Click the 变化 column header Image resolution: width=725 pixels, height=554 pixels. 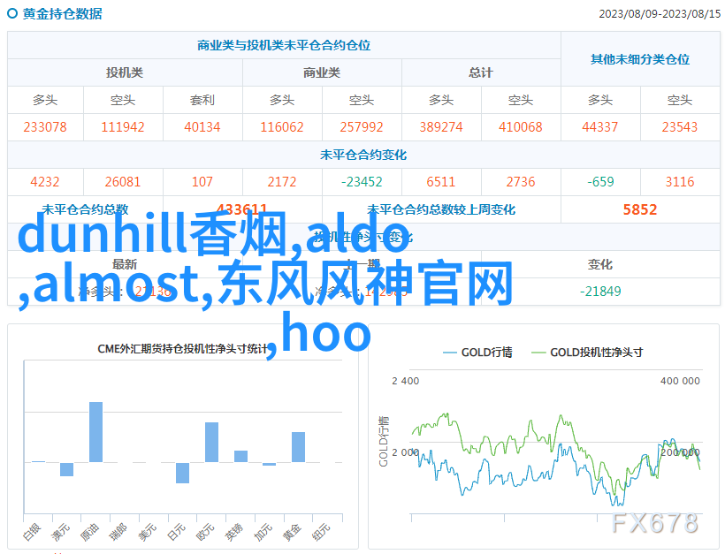(600, 264)
